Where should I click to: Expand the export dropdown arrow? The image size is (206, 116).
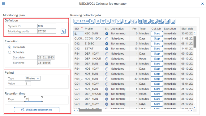click(156, 21)
